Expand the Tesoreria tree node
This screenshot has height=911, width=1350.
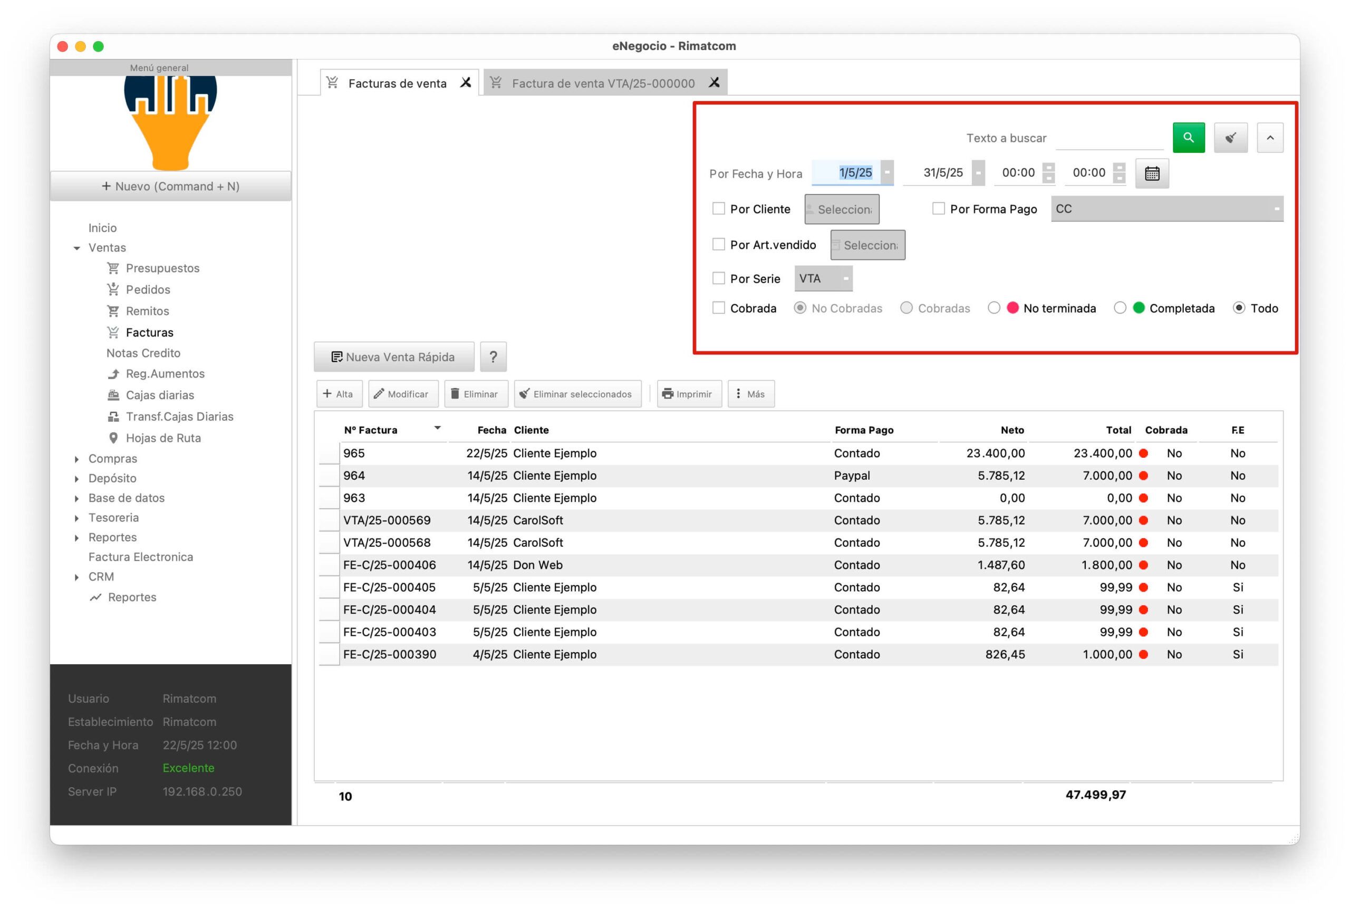[76, 518]
